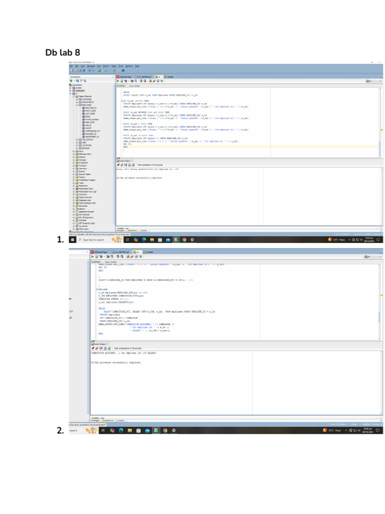
Task: Click the eraser icon in first Script Output
Action: tap(122, 165)
